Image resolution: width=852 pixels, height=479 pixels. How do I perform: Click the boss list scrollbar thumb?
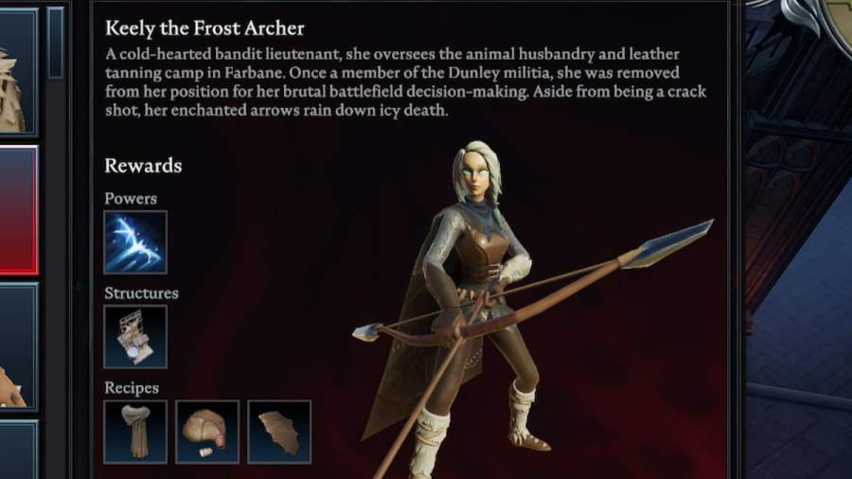[x=56, y=43]
